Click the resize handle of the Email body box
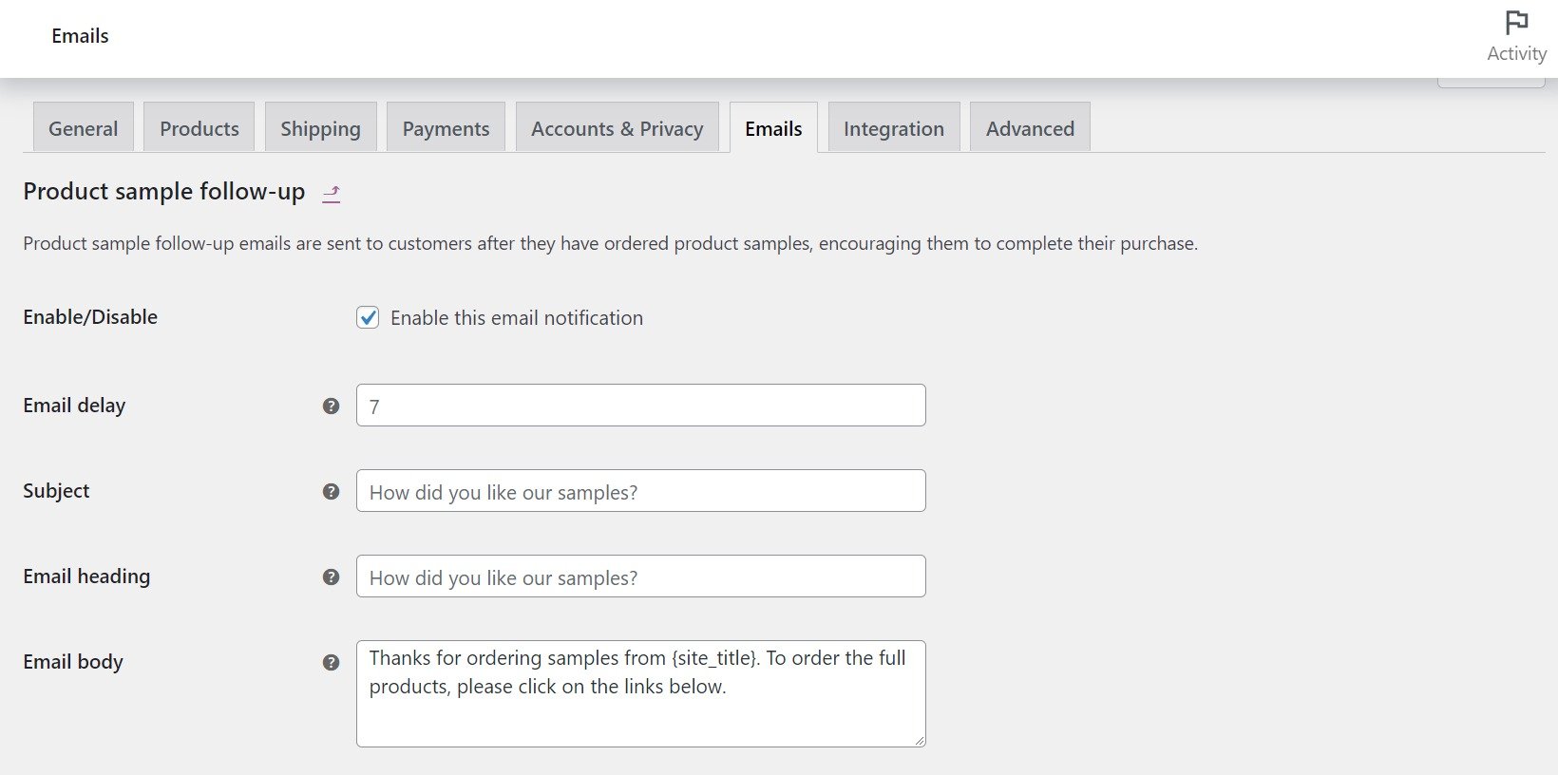 point(918,741)
